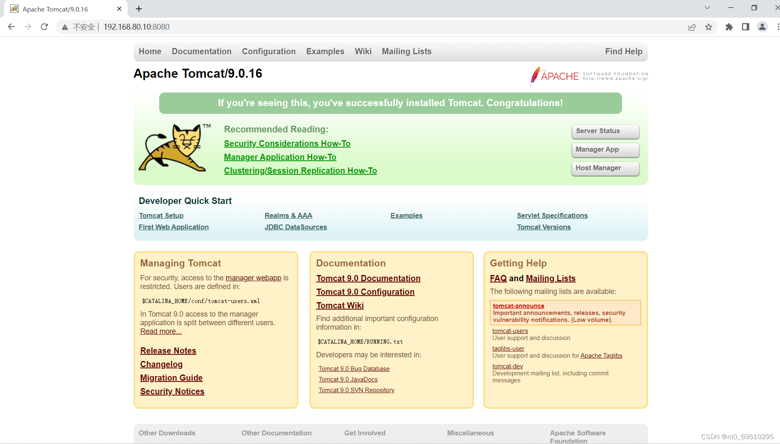Close the Apache Tomcat/9.0.16 tab
This screenshot has width=780, height=444.
119,9
